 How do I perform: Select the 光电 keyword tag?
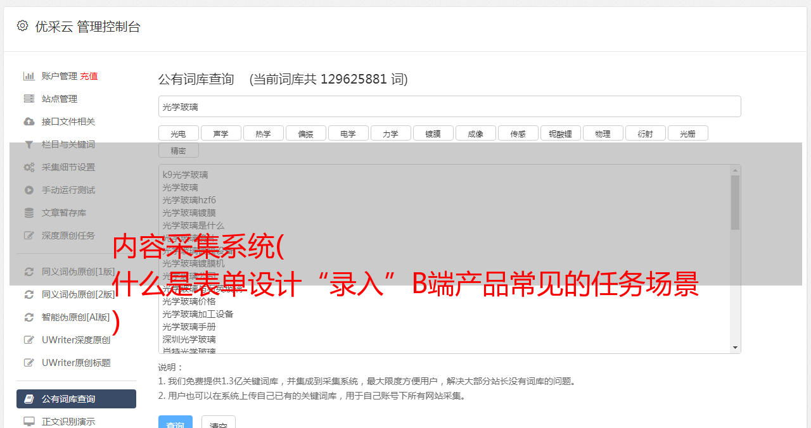click(x=178, y=133)
